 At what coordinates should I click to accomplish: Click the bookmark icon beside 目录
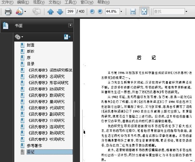pyautogui.click(x=22, y=64)
